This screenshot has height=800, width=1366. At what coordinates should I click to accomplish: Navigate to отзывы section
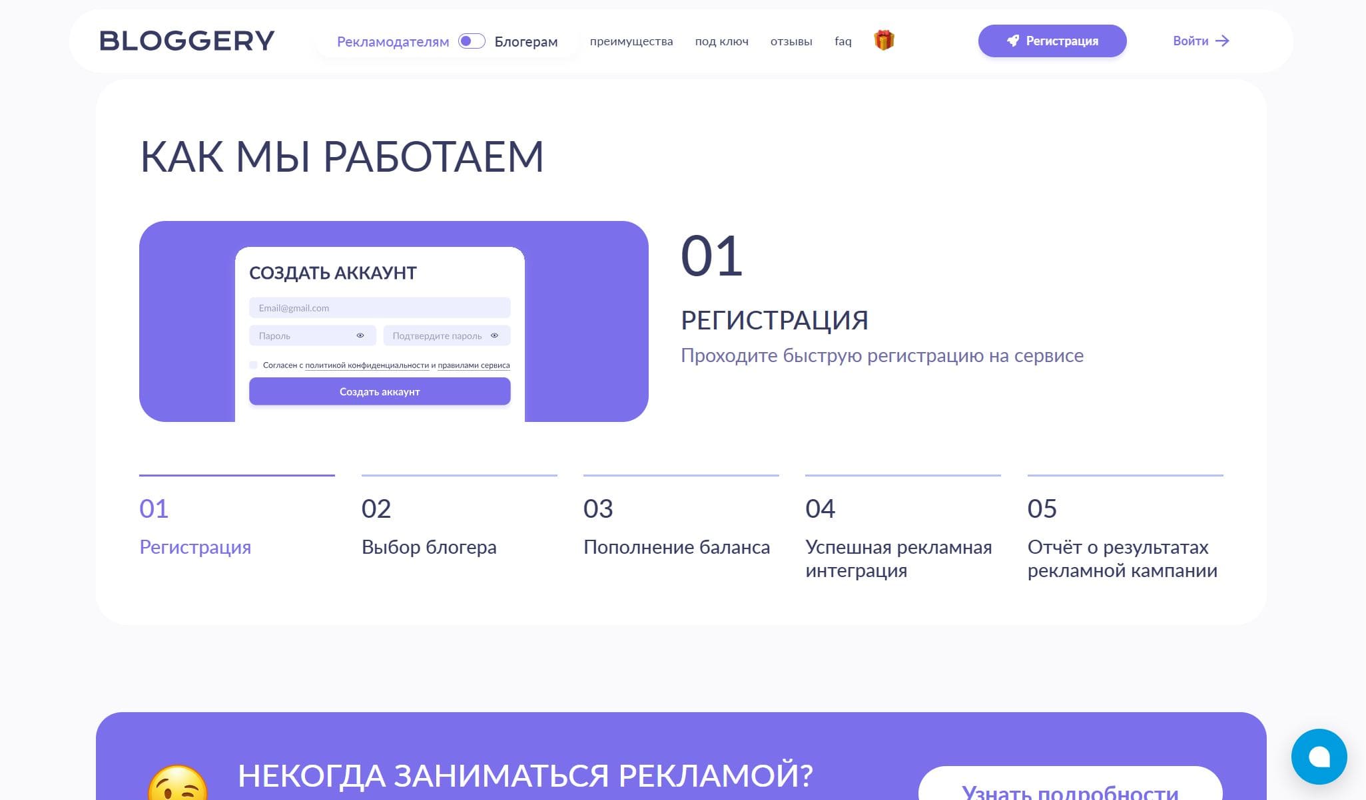791,41
